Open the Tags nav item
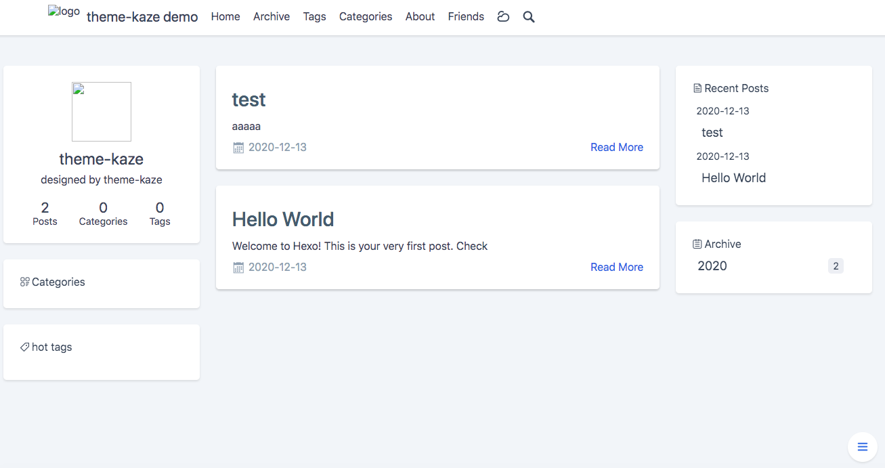The height and width of the screenshot is (468, 885). [314, 17]
